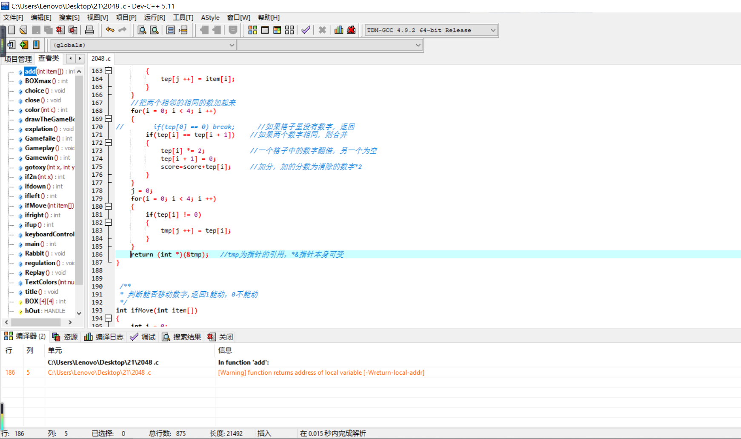Screen dimensions: 741x439
Task: Click the Go to line toolbar icon
Action: pos(183,30)
